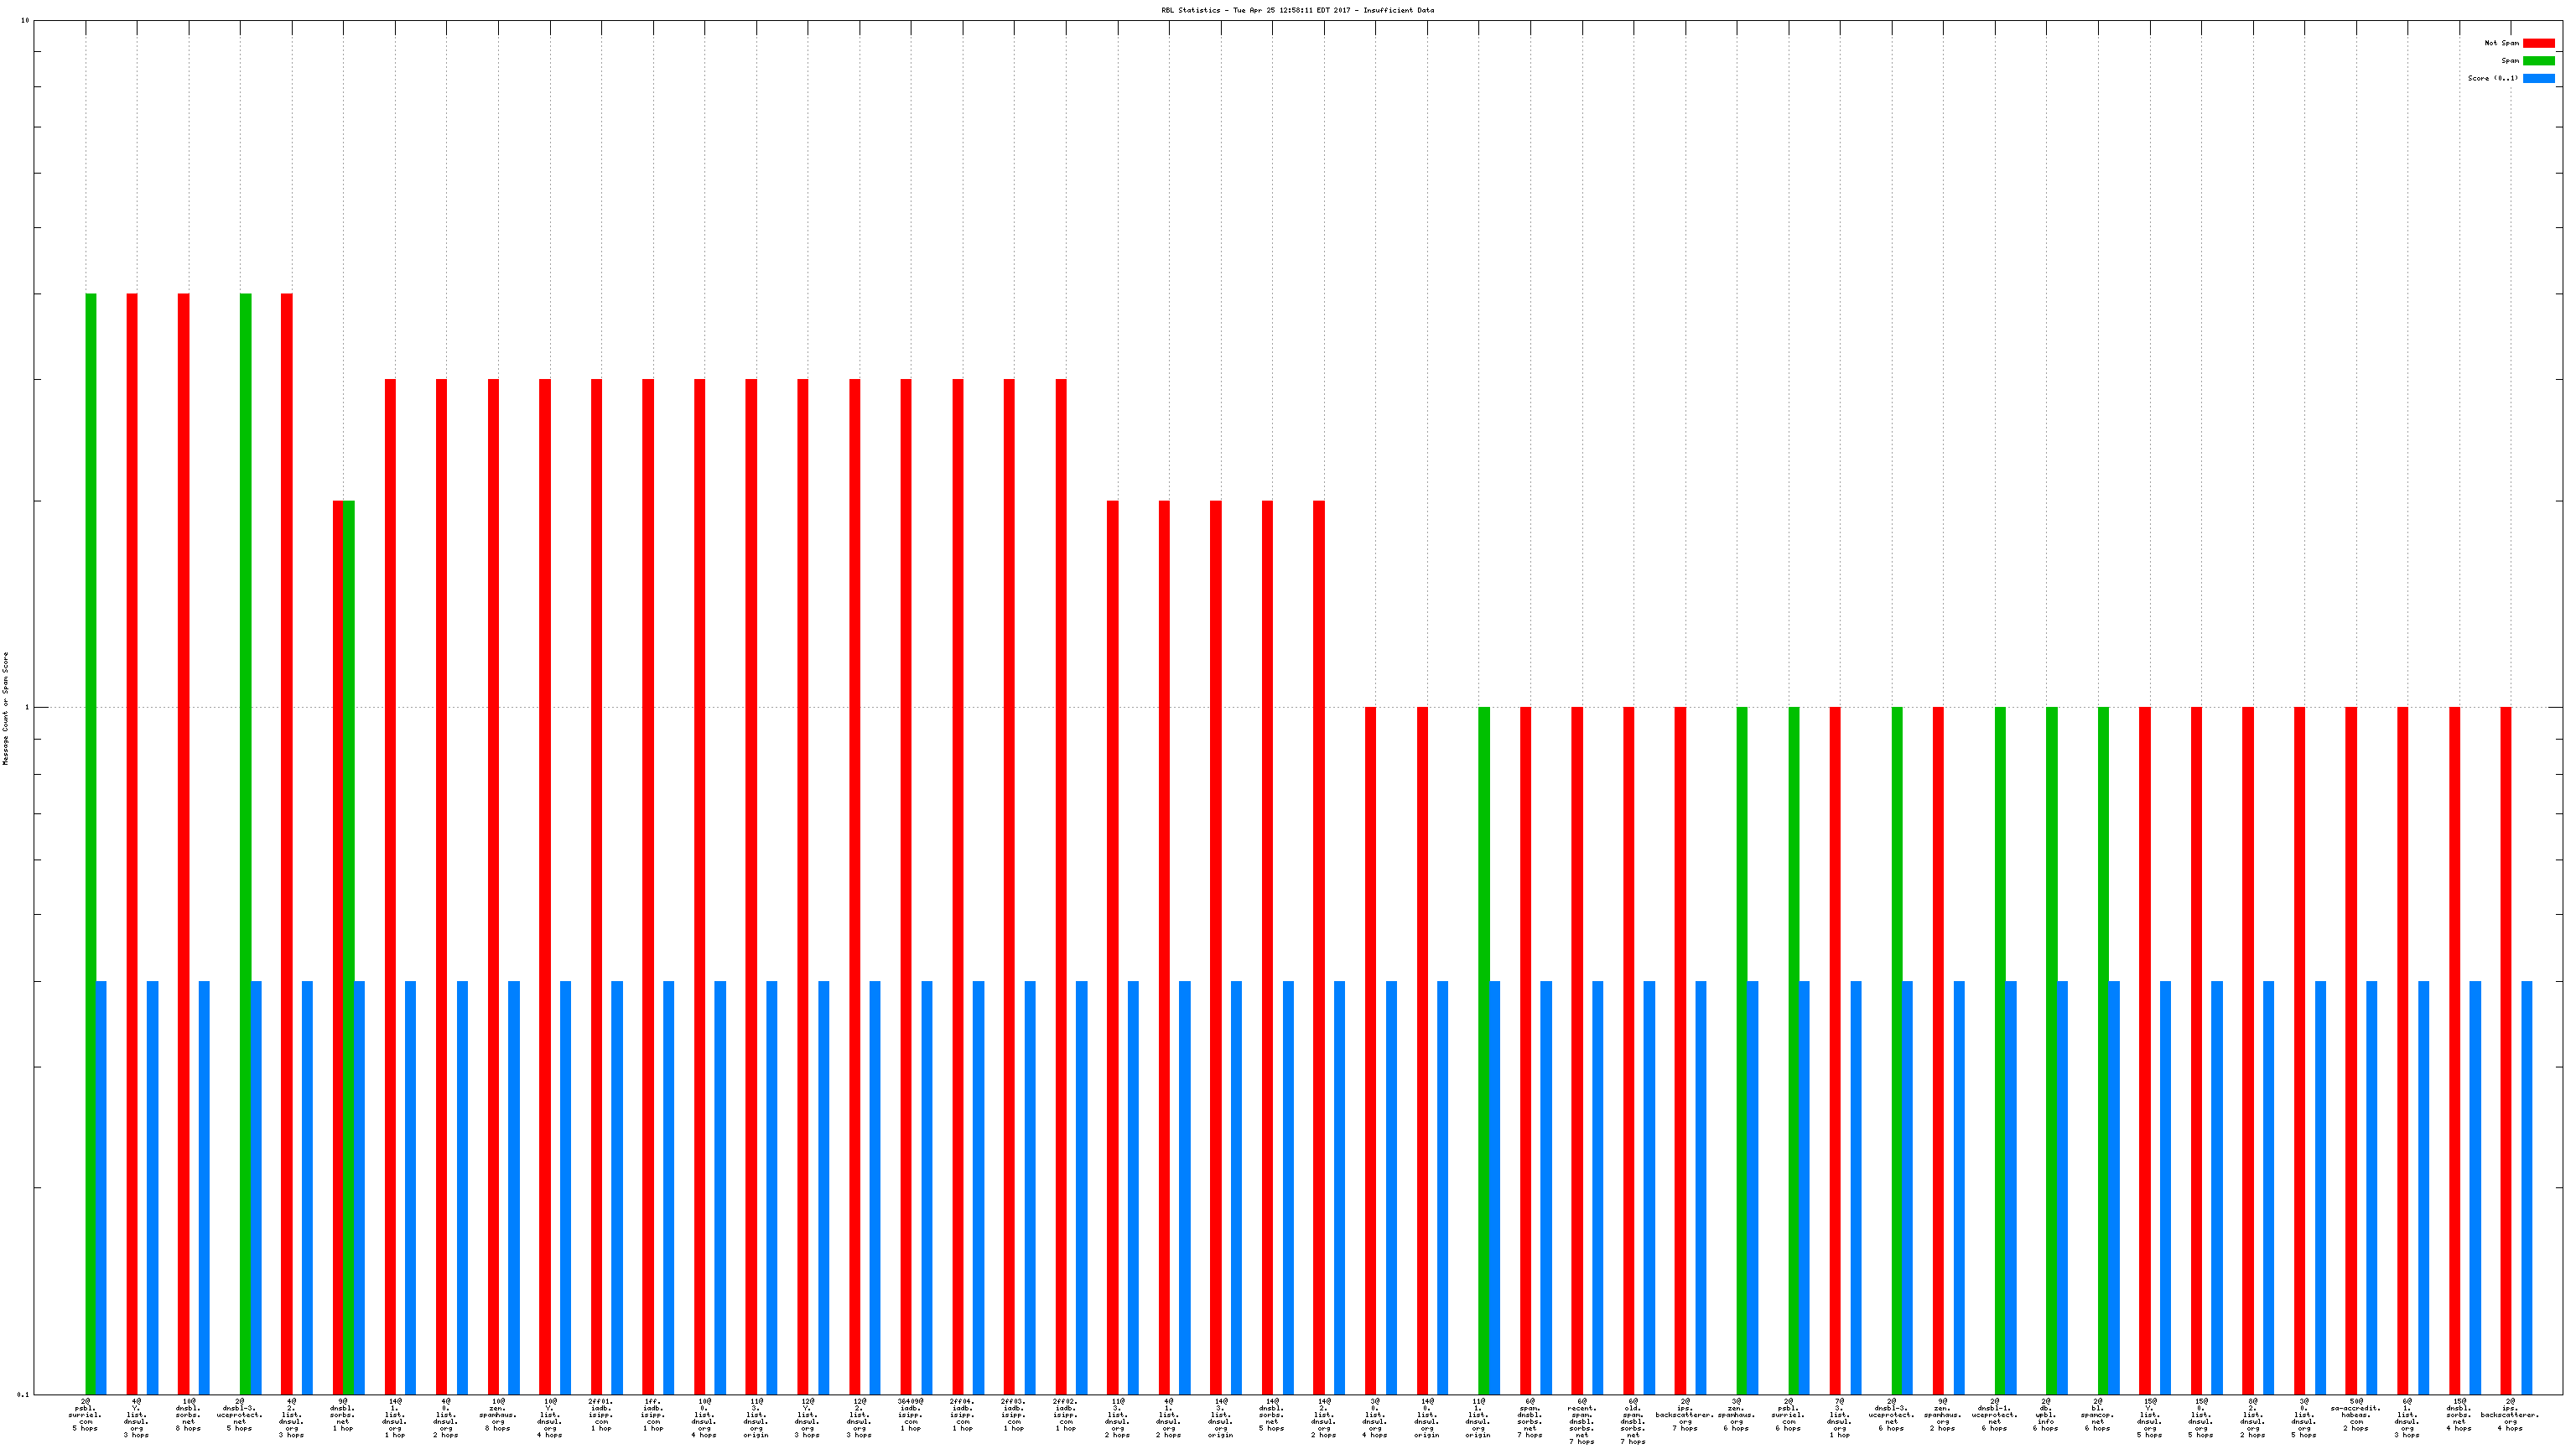This screenshot has width=2576, height=1449.
Task: Click the rightmost ips.backscatterer.org 4 hops label
Action: pyautogui.click(x=2510, y=1415)
